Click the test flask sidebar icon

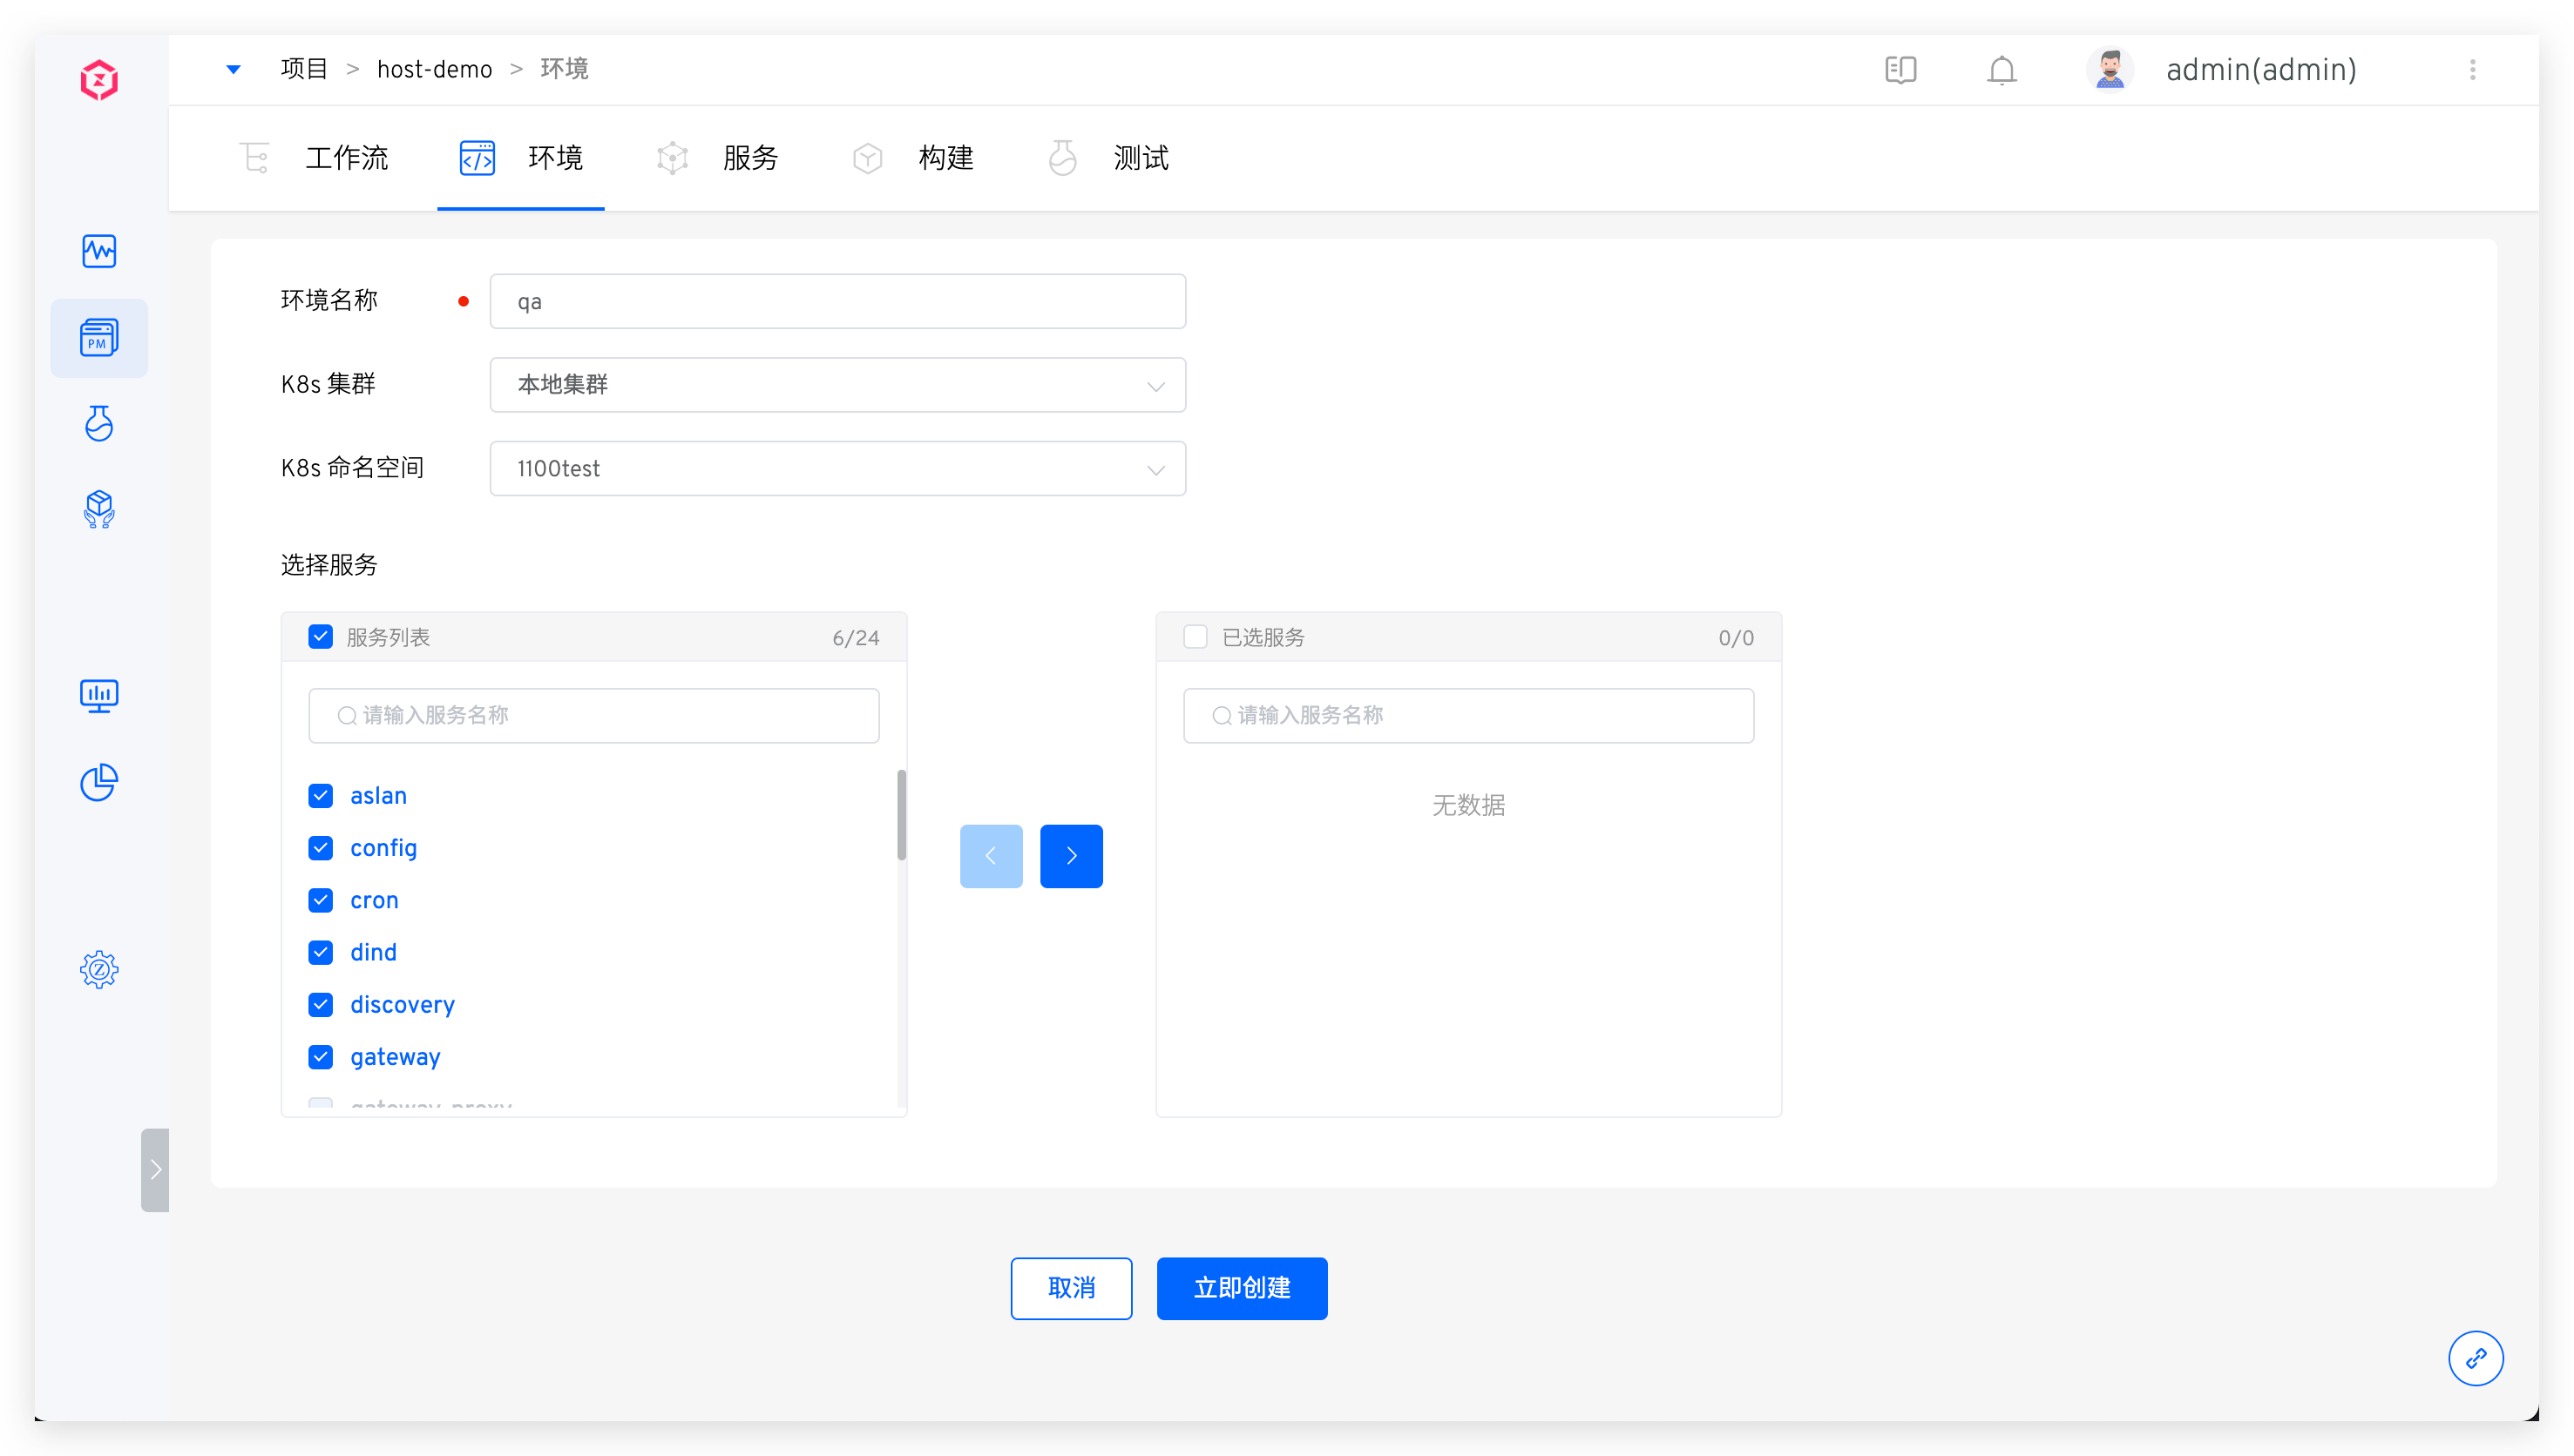(x=99, y=424)
